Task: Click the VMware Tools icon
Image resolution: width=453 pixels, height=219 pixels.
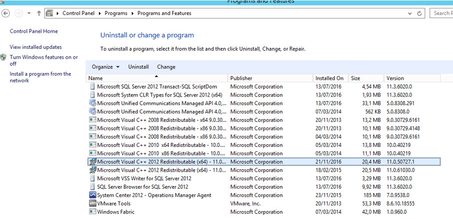Action: point(92,203)
